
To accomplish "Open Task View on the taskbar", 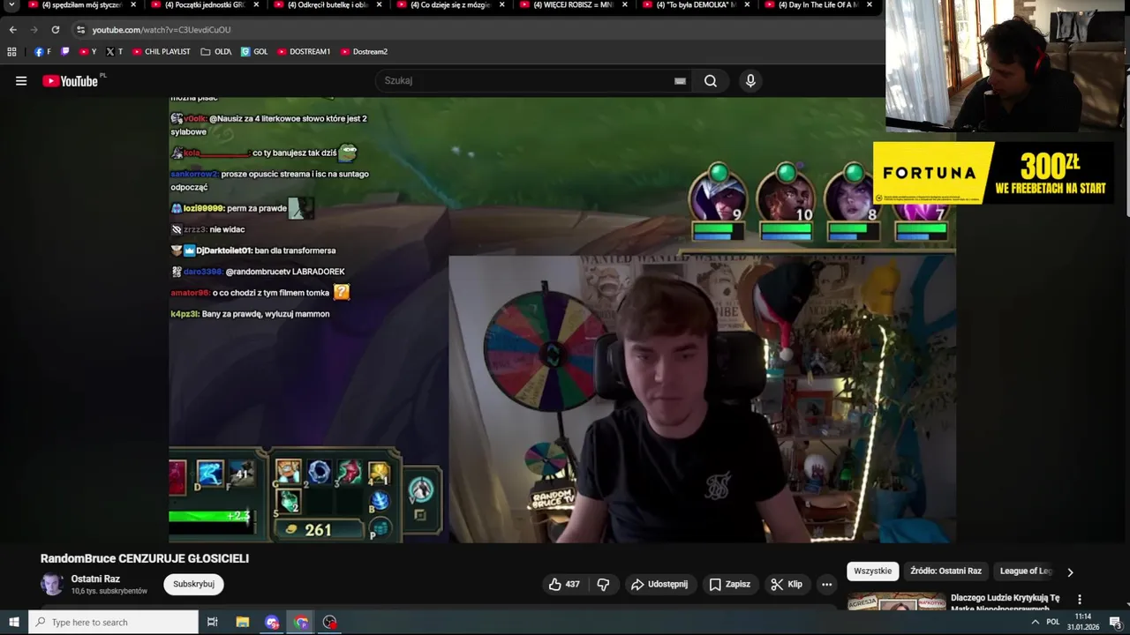I will 212,622.
